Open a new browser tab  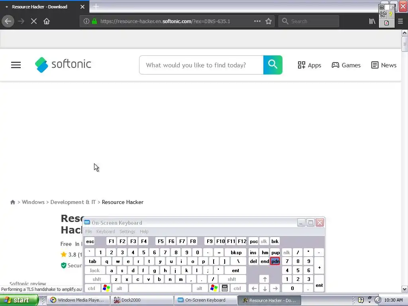tap(96, 6)
